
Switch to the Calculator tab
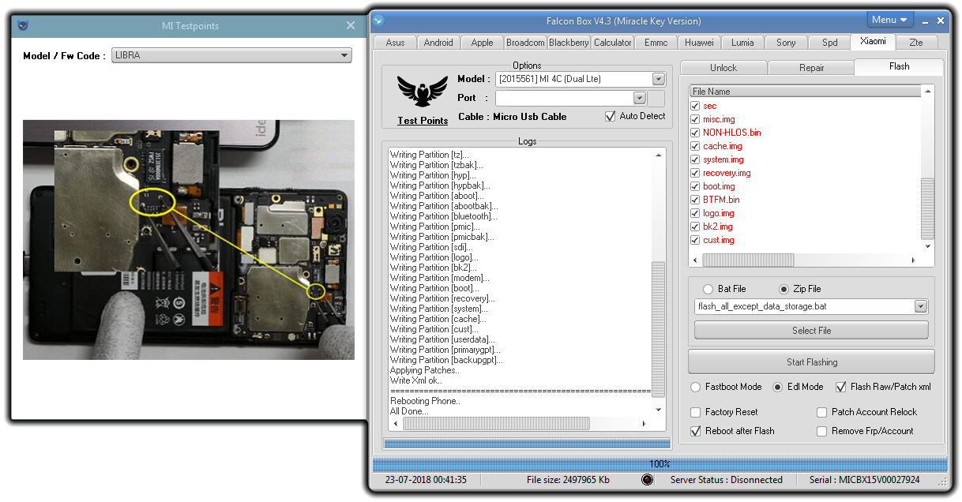pos(612,43)
